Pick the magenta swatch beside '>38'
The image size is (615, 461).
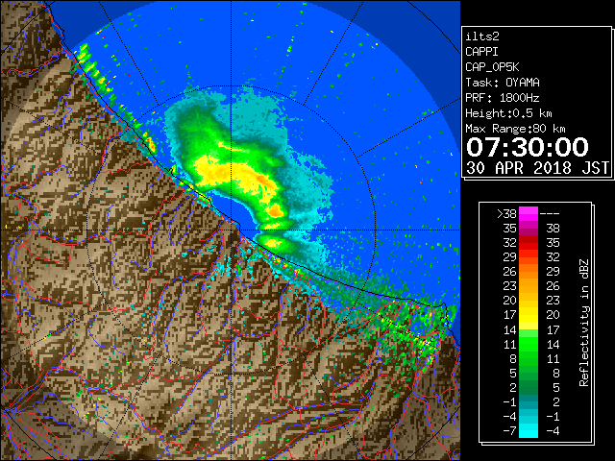pyautogui.click(x=529, y=214)
